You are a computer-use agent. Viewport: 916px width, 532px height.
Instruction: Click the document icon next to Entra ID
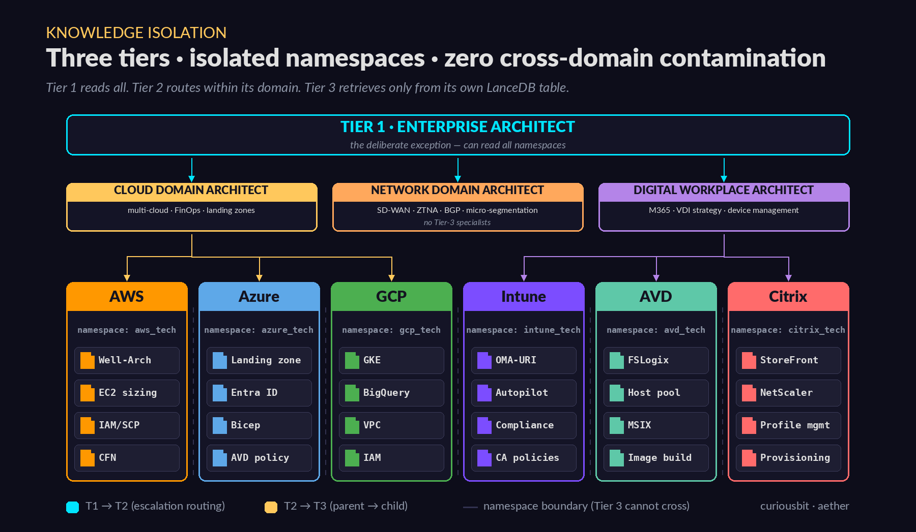click(x=220, y=393)
